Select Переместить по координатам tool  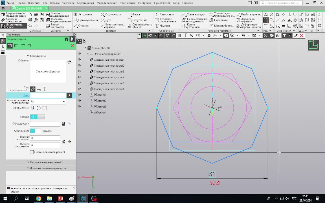[x=195, y=20]
